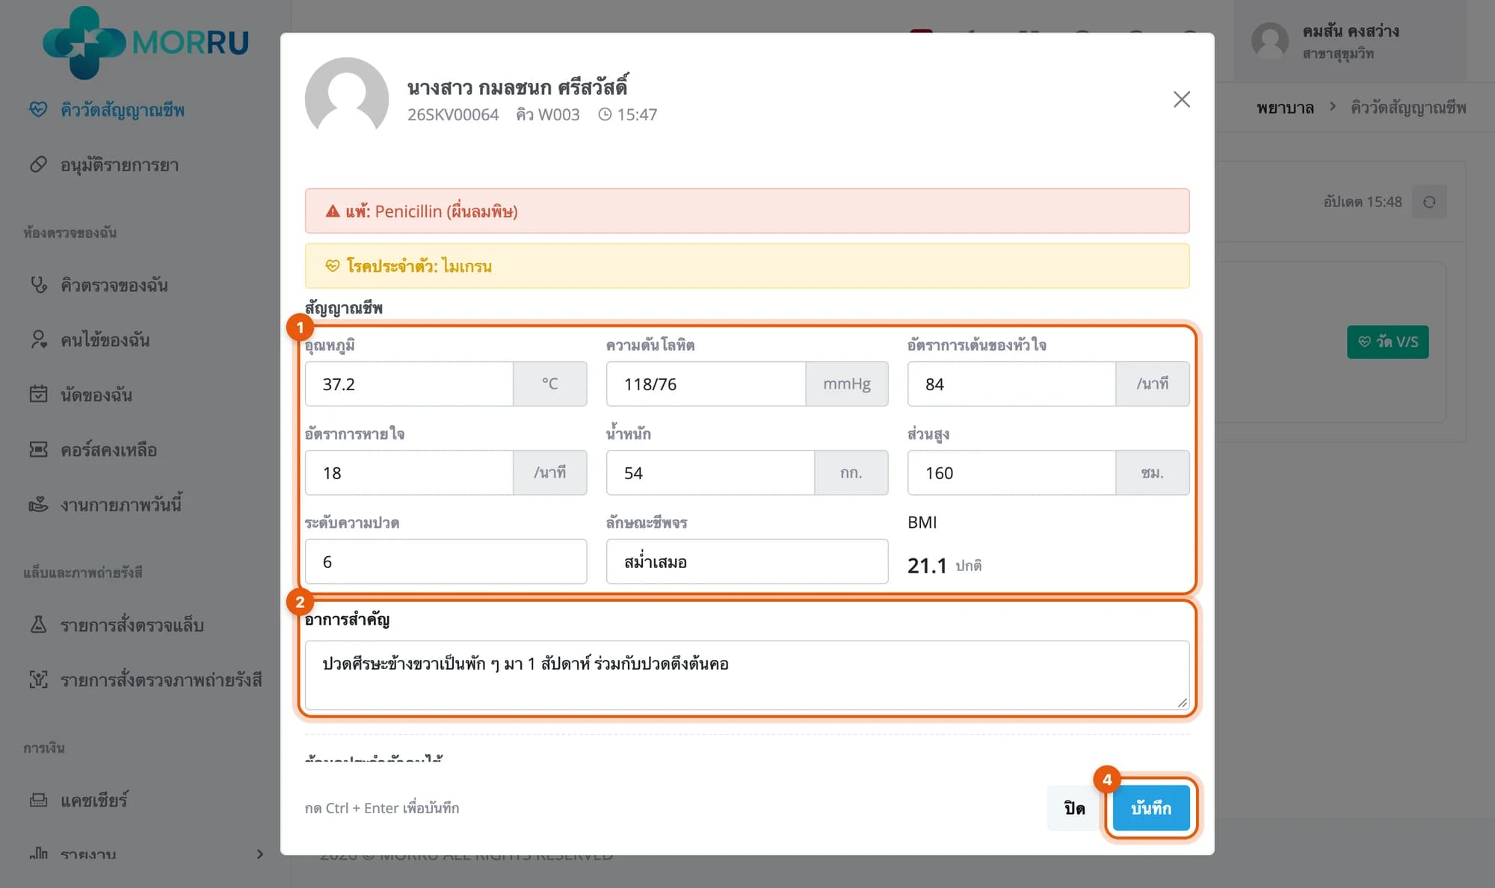Expand the รายงาน sidebar section chevron
The height and width of the screenshot is (888, 1495).
pyautogui.click(x=260, y=854)
